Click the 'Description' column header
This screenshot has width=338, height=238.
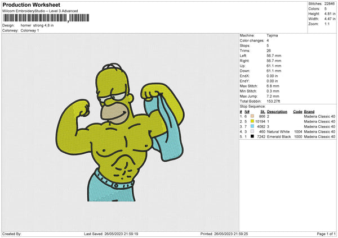point(277,112)
